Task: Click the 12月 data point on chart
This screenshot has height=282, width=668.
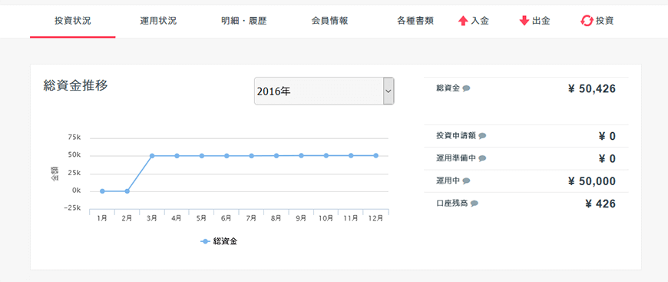Action: click(375, 156)
